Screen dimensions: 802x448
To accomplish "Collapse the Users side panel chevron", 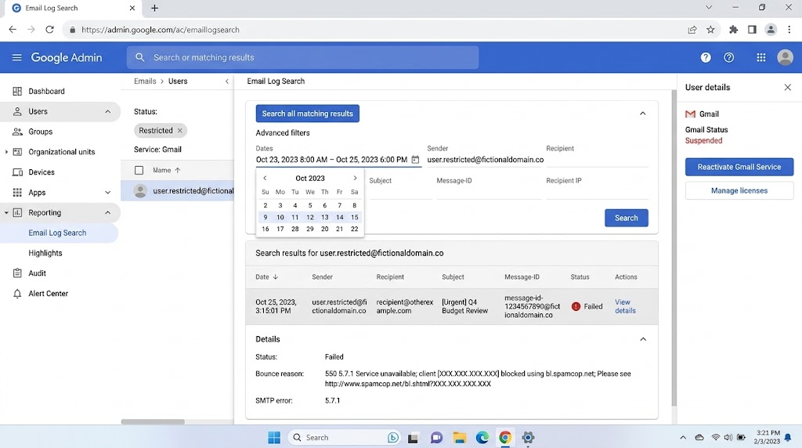I will click(x=227, y=81).
